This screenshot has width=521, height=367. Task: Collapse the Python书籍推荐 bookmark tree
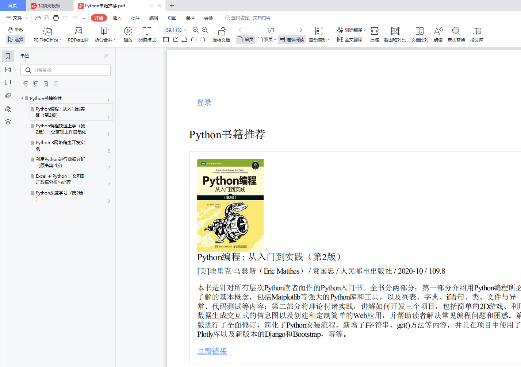[x=22, y=98]
